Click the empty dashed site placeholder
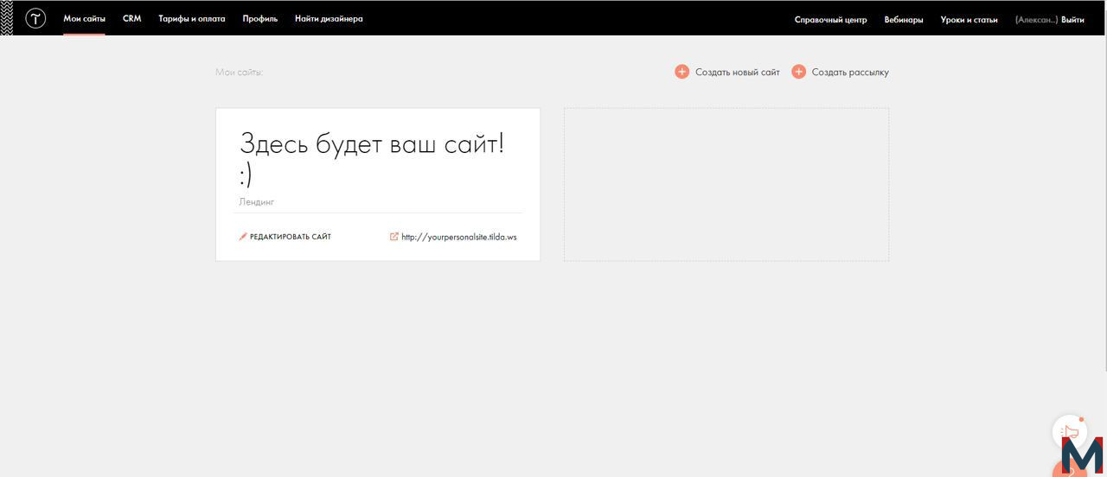 point(726,184)
